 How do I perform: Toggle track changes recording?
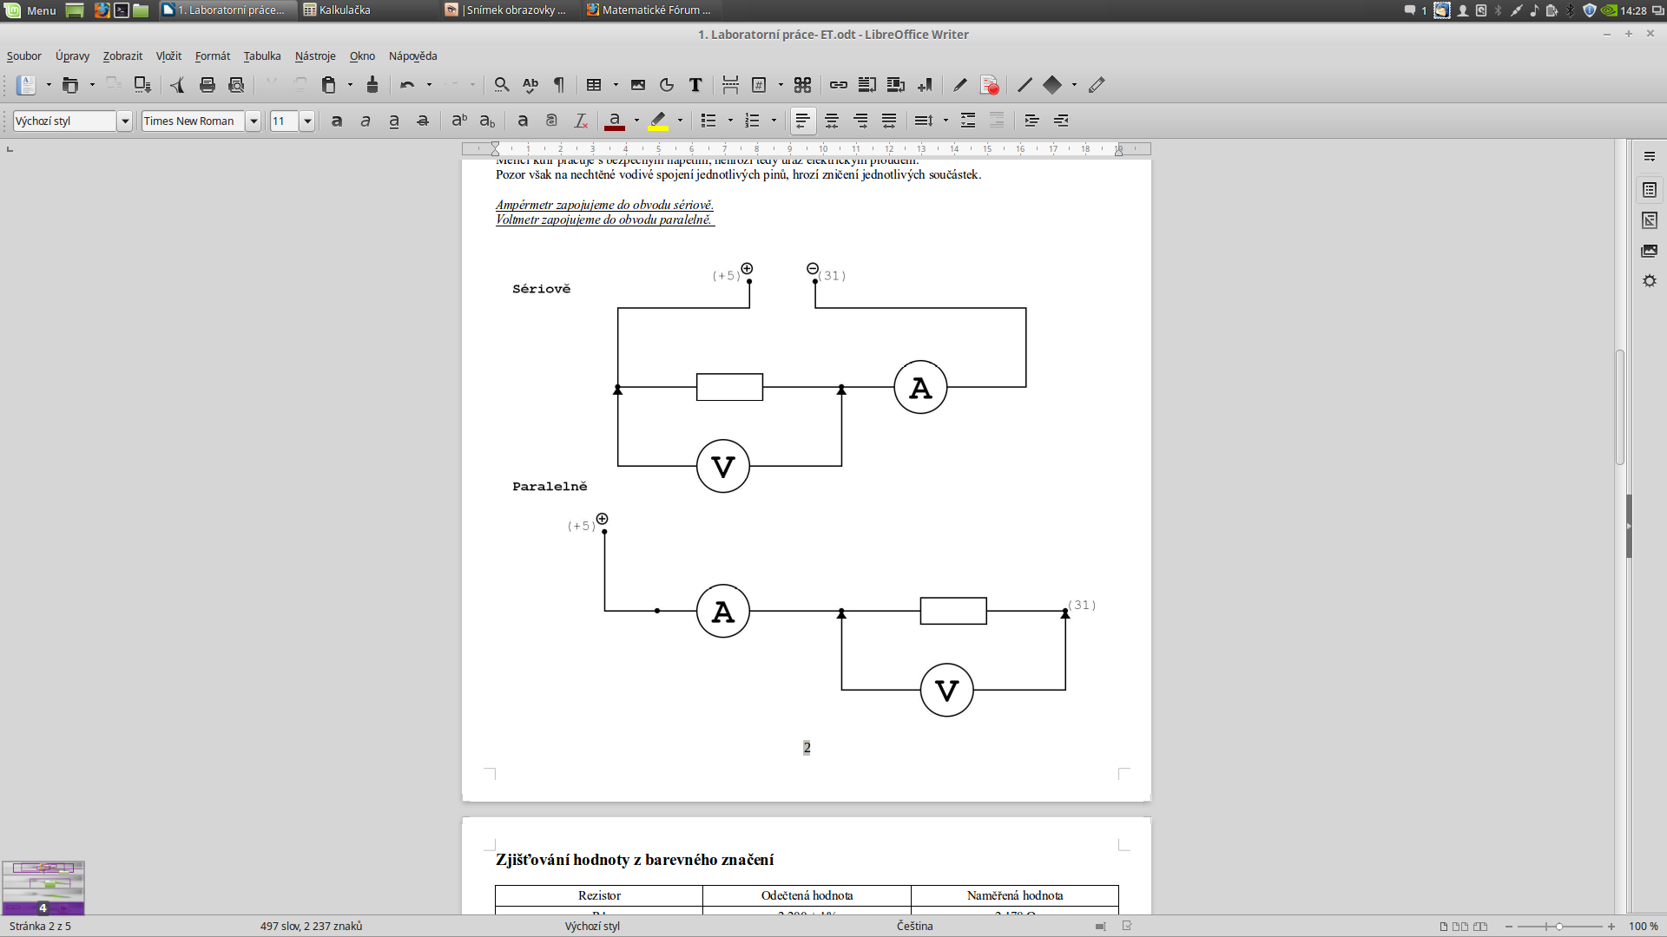(x=989, y=85)
